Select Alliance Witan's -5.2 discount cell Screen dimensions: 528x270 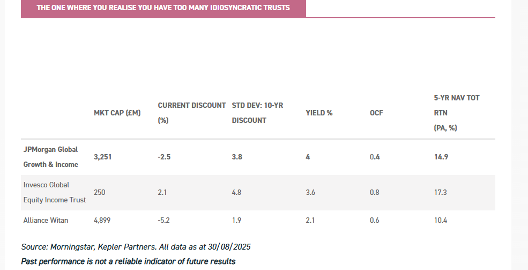(x=165, y=220)
